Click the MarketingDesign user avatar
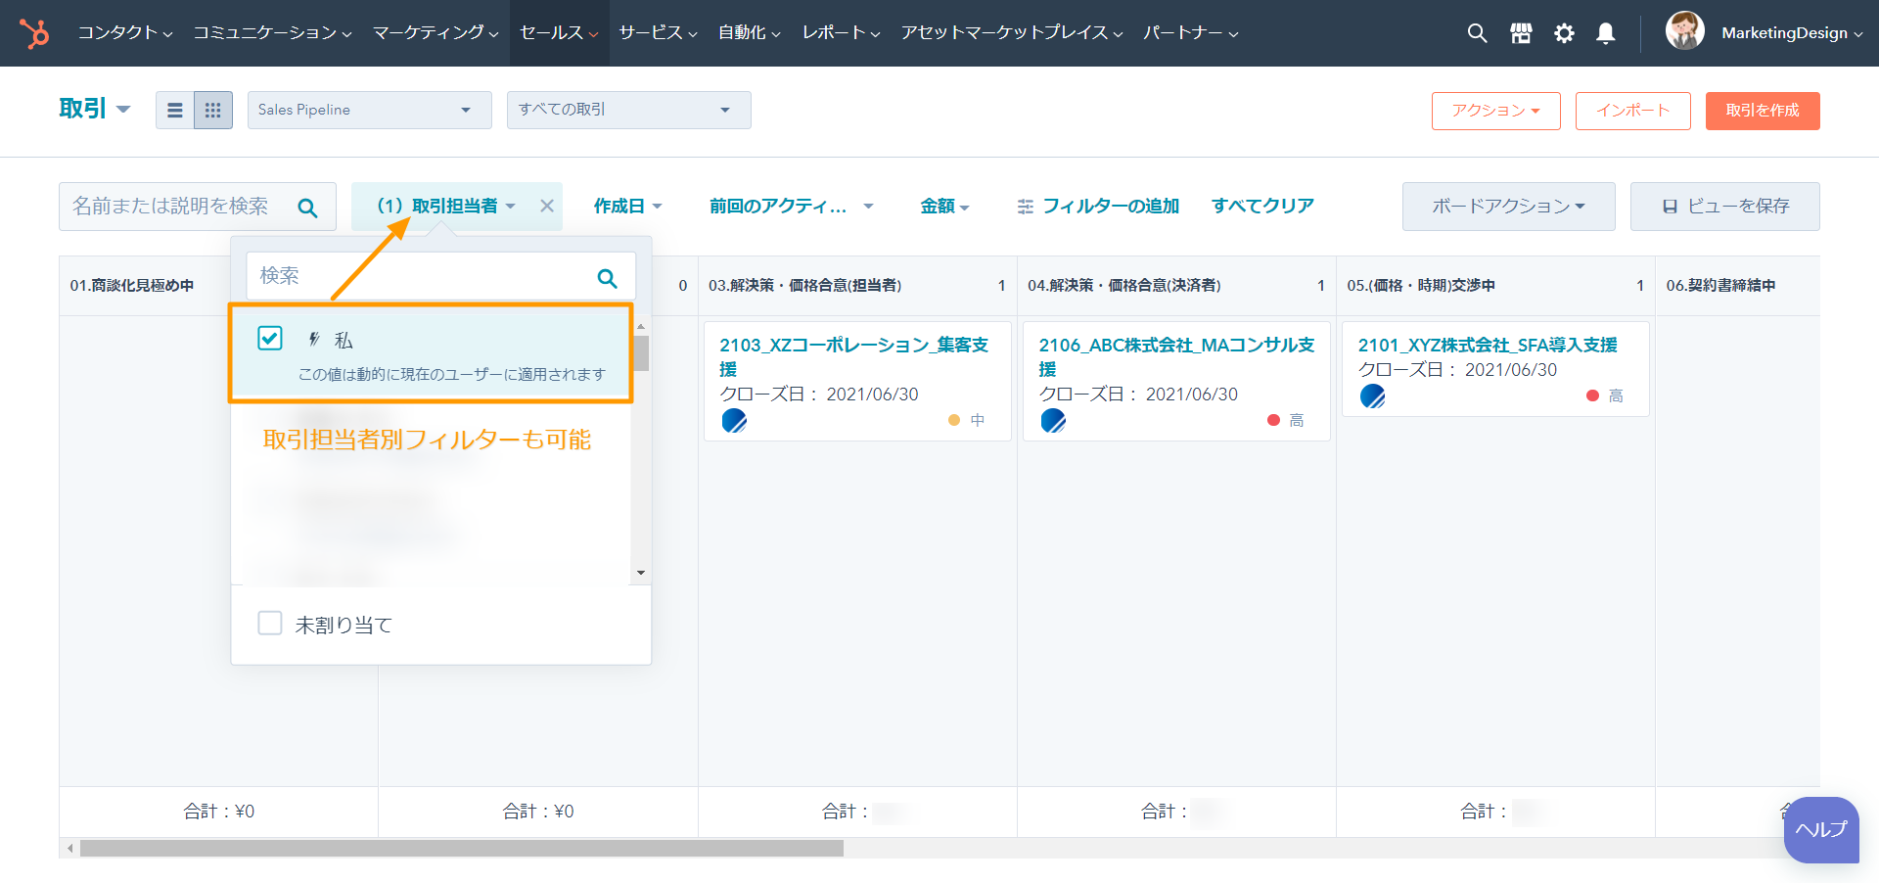1879x883 pixels. pyautogui.click(x=1684, y=31)
